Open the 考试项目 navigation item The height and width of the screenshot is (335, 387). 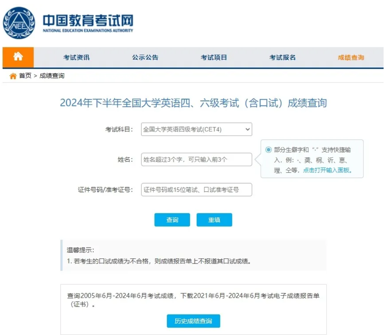pyautogui.click(x=214, y=58)
